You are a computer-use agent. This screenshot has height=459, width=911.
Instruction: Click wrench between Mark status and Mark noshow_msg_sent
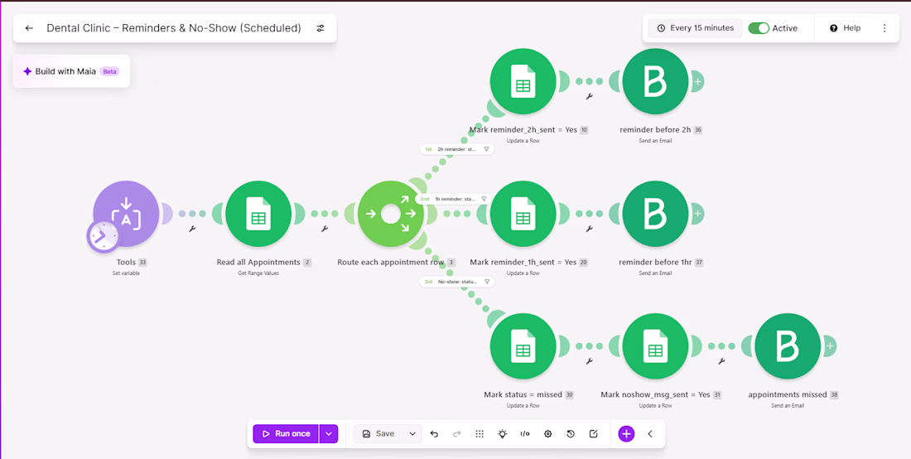(589, 360)
